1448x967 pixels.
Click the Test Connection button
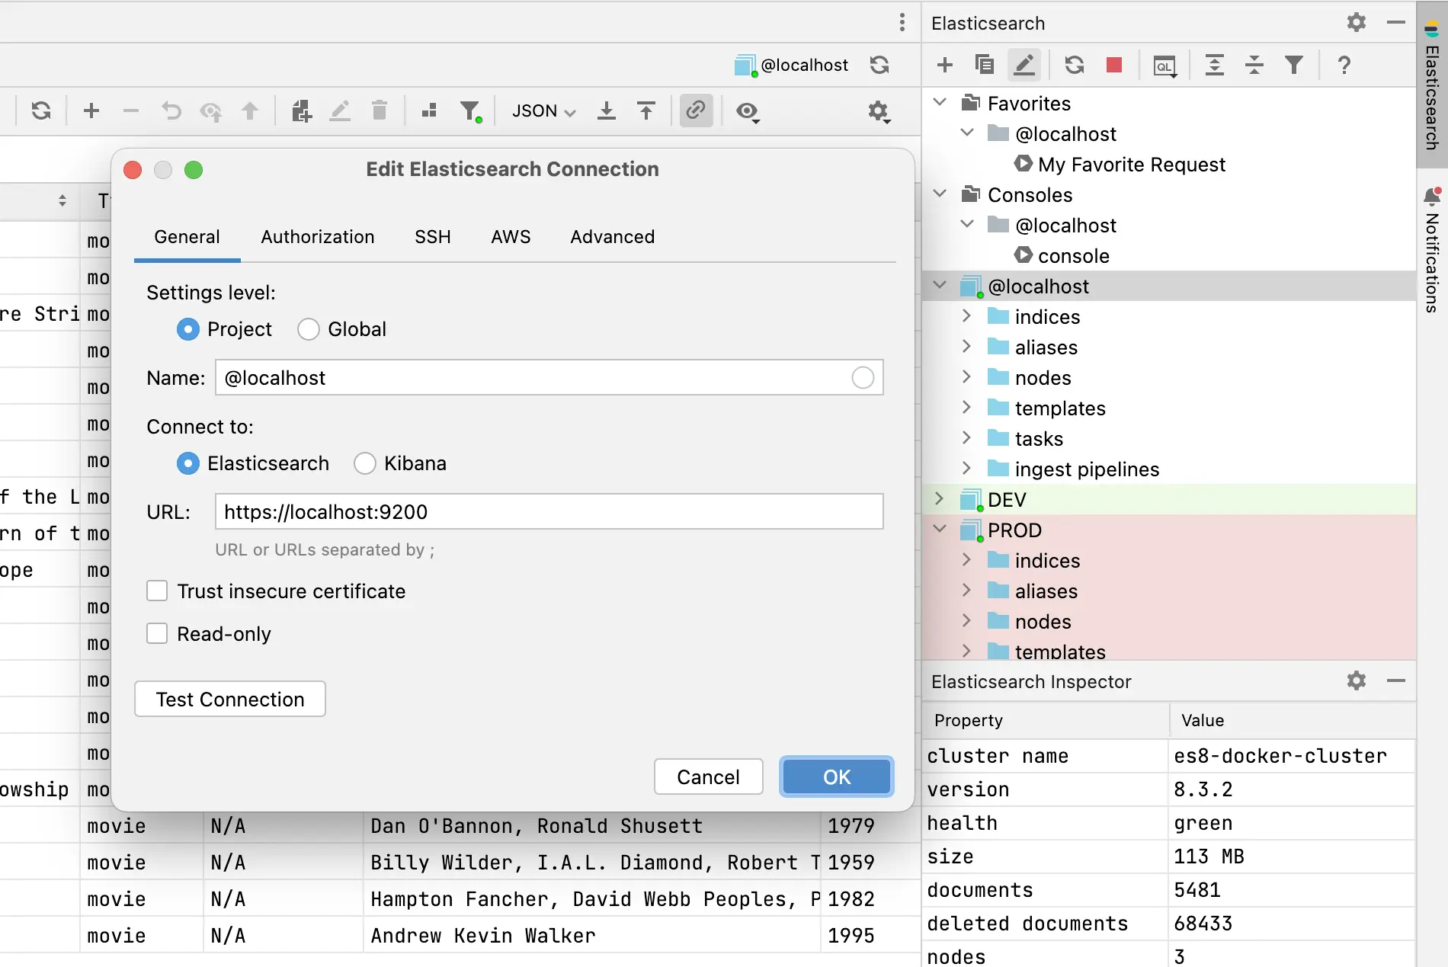click(230, 699)
